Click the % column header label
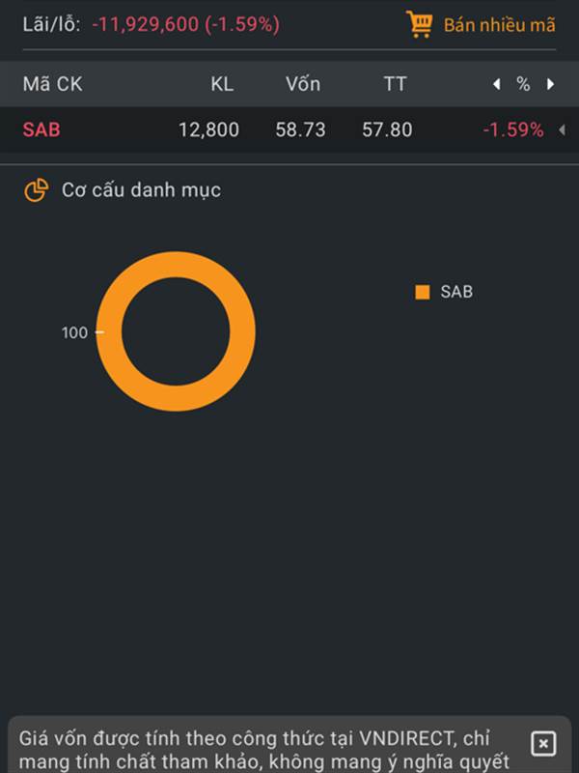Viewport: 579px width, 773px height. [523, 84]
